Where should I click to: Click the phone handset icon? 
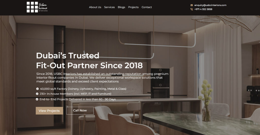(191, 9)
